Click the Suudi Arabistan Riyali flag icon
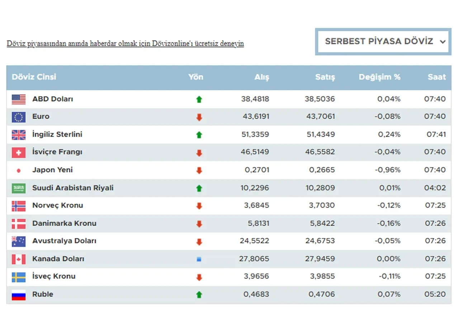459x324 pixels. click(19, 188)
